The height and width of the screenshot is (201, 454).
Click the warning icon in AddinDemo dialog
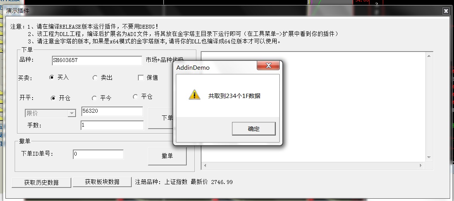click(194, 95)
